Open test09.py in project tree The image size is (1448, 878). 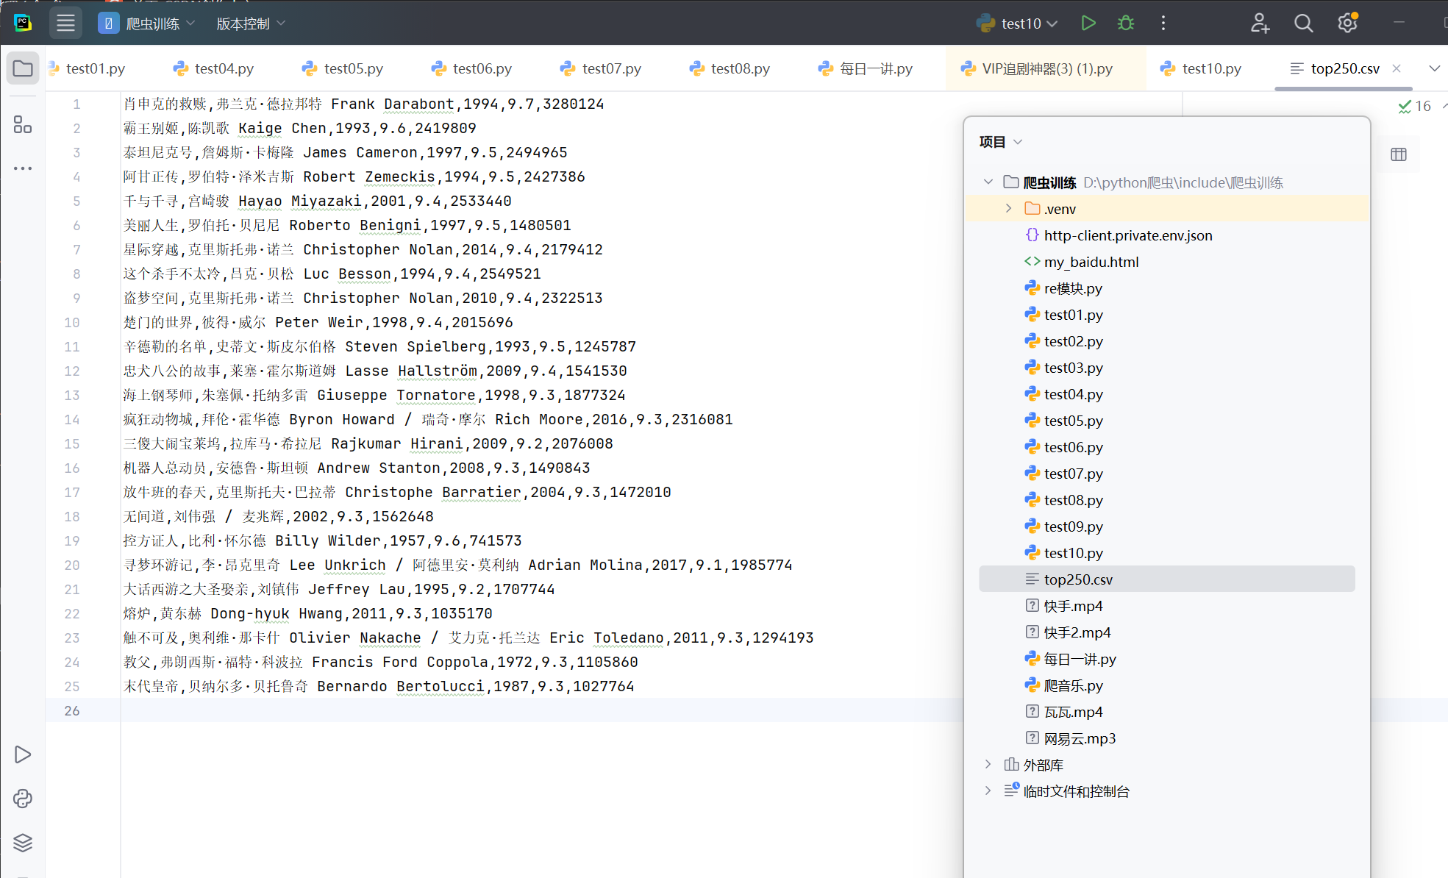1073,527
